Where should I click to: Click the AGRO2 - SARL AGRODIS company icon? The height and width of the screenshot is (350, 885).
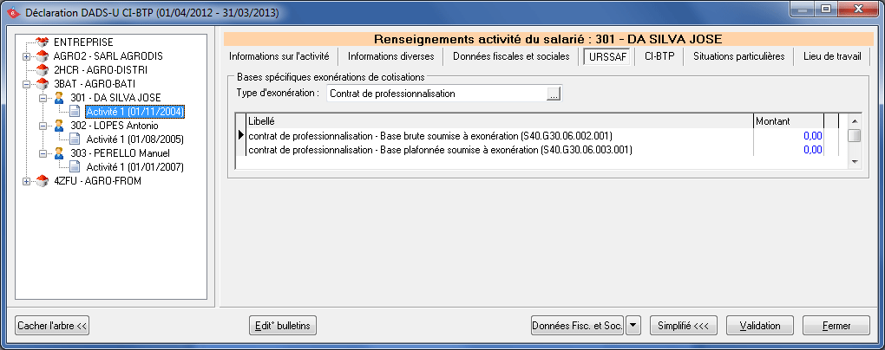click(42, 55)
